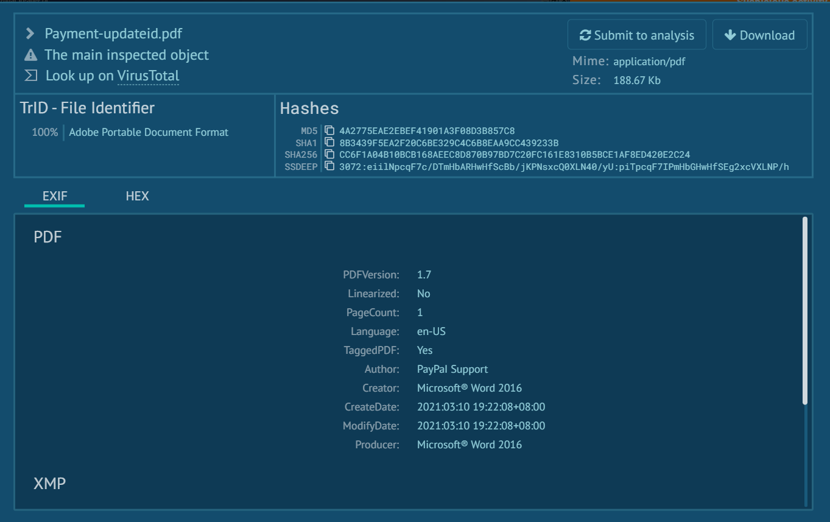Image resolution: width=830 pixels, height=522 pixels.
Task: Switch to the HEX tab
Action: (x=137, y=196)
